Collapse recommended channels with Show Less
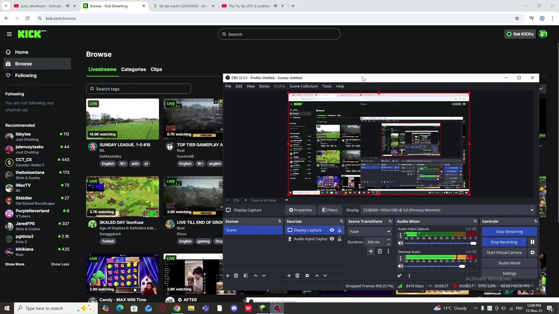 click(60, 264)
